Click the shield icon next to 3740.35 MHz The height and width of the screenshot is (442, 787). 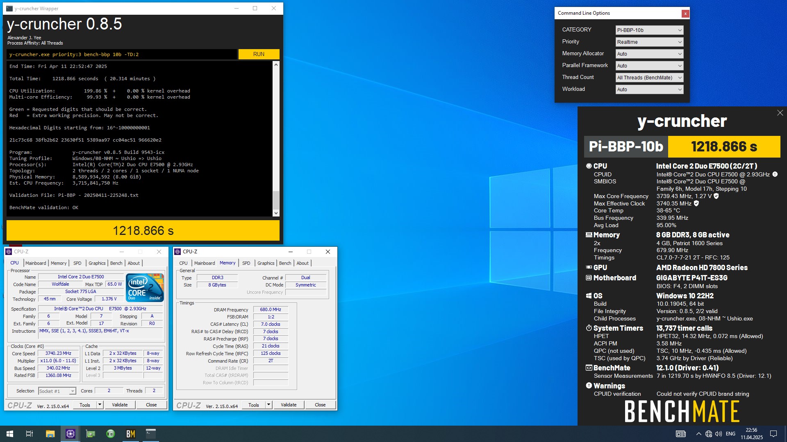tap(696, 203)
